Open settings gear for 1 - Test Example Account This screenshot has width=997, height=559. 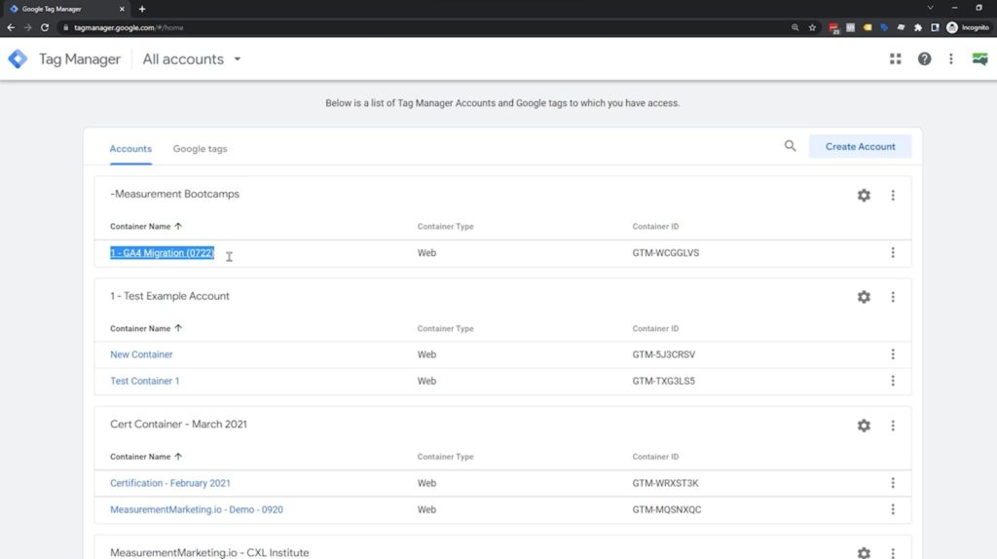point(864,297)
